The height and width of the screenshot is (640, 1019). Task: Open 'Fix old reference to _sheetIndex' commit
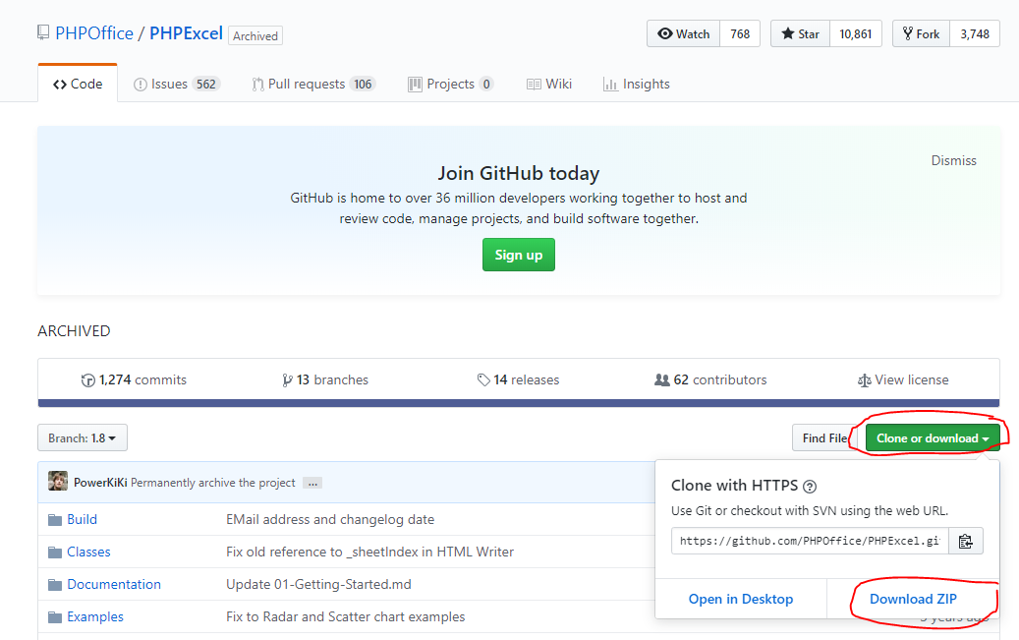[x=369, y=553]
